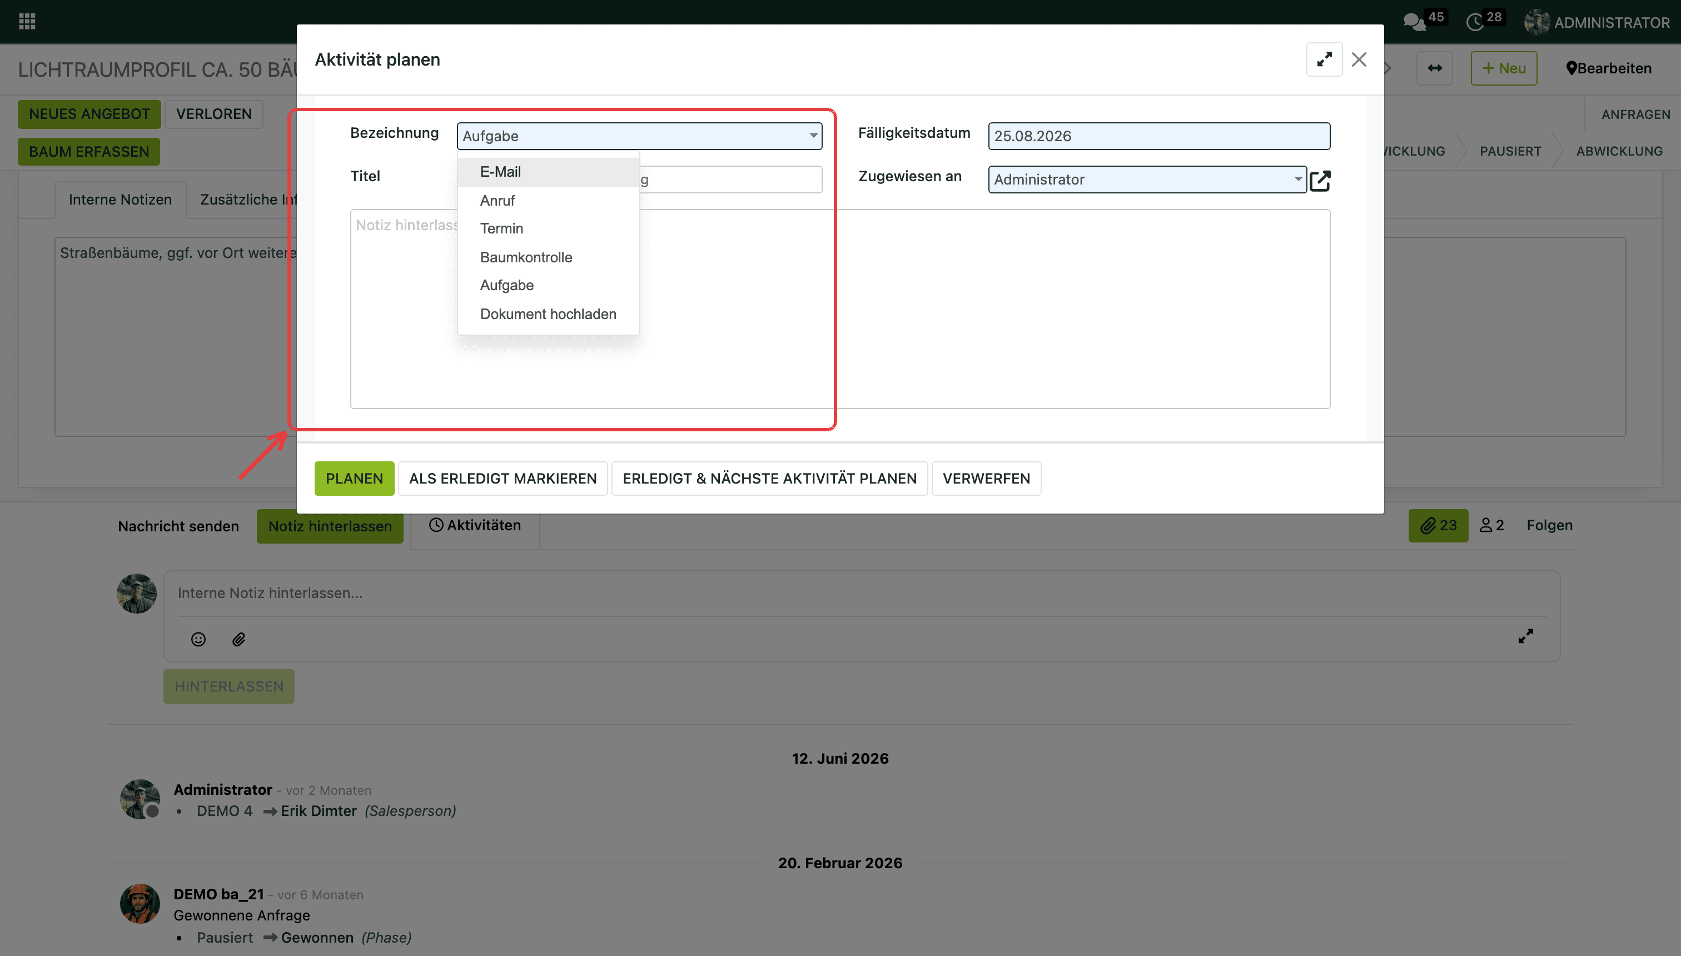Viewport: 1681px width, 956px height.
Task: Choose Anruf in the dropdown list
Action: pyautogui.click(x=548, y=200)
